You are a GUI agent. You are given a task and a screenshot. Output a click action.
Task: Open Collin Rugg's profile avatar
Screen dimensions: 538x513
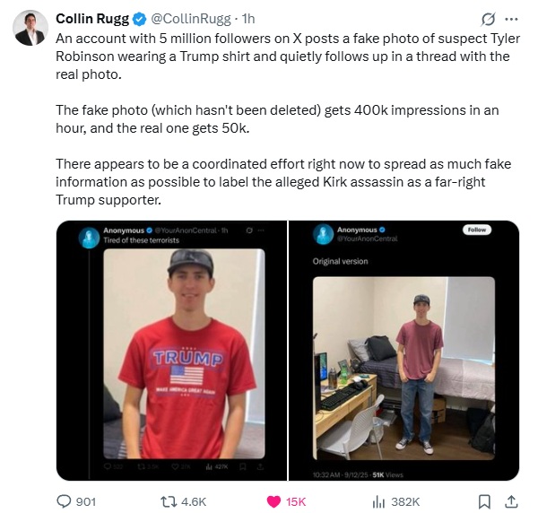(30, 28)
